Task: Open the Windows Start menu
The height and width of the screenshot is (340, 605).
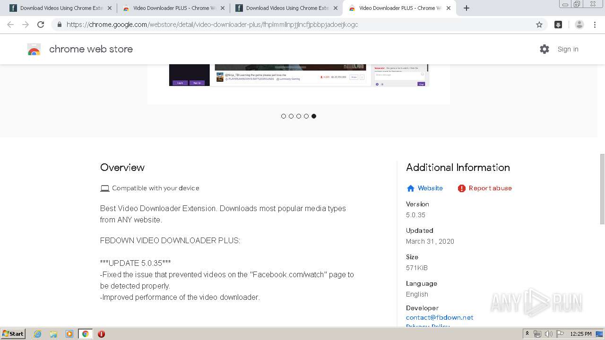Action: (x=13, y=334)
